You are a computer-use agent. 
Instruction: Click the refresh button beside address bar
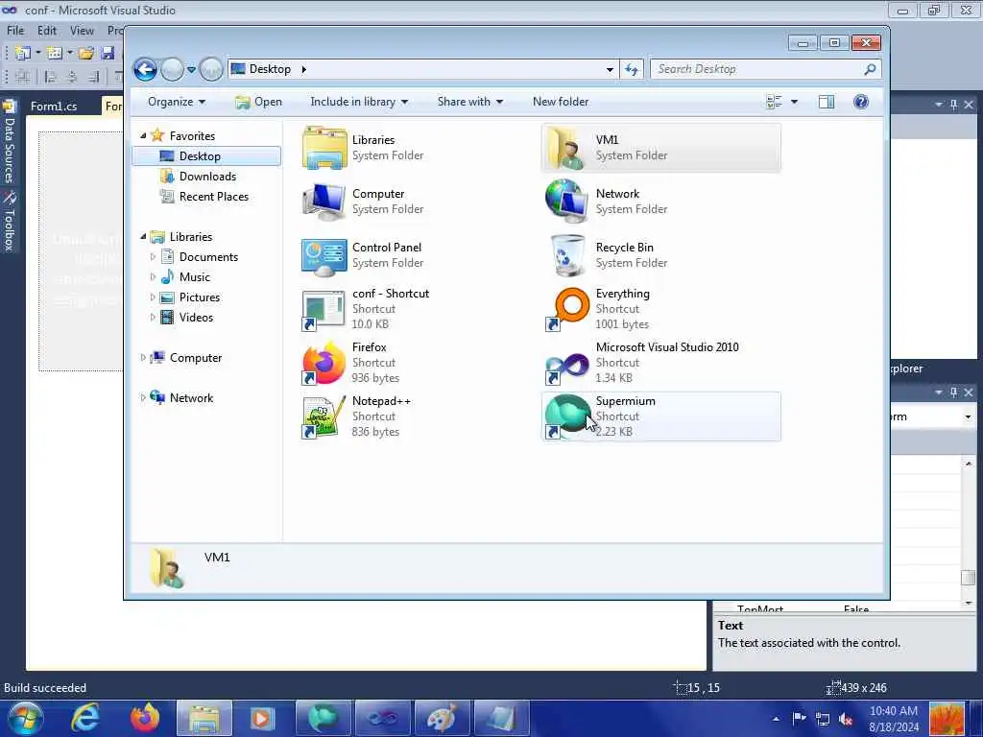pos(632,69)
